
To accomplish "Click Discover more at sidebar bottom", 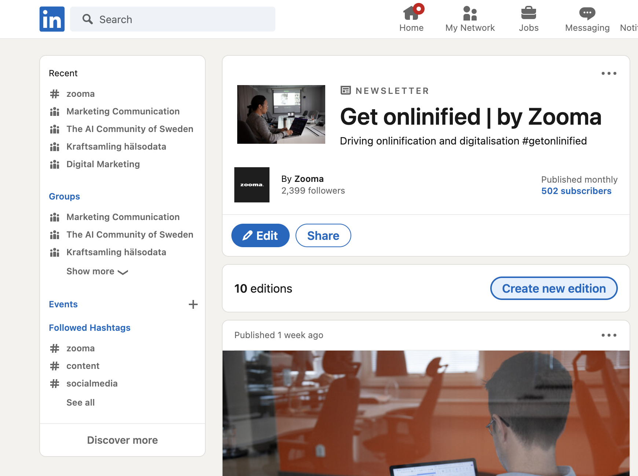I will [x=122, y=440].
